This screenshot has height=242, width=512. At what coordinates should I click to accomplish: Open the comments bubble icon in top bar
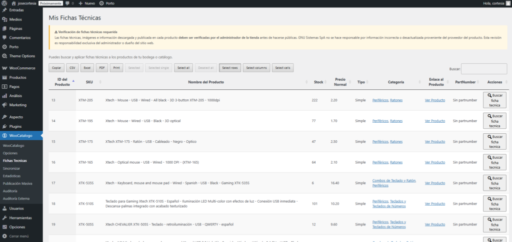(x=67, y=3)
